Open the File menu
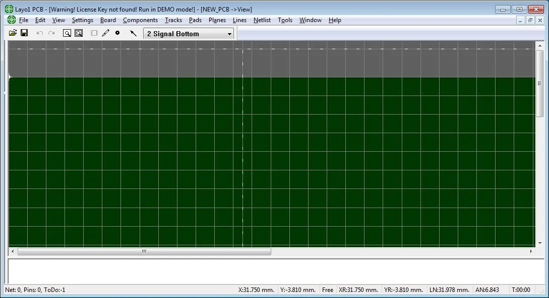Screen dimensions: 549x298 [23, 20]
